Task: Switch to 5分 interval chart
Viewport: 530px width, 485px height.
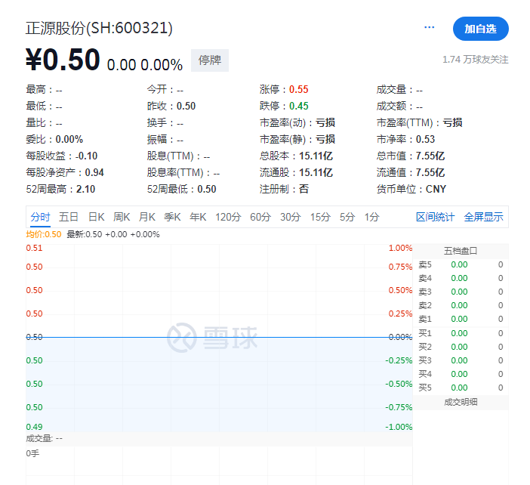Action: point(347,217)
